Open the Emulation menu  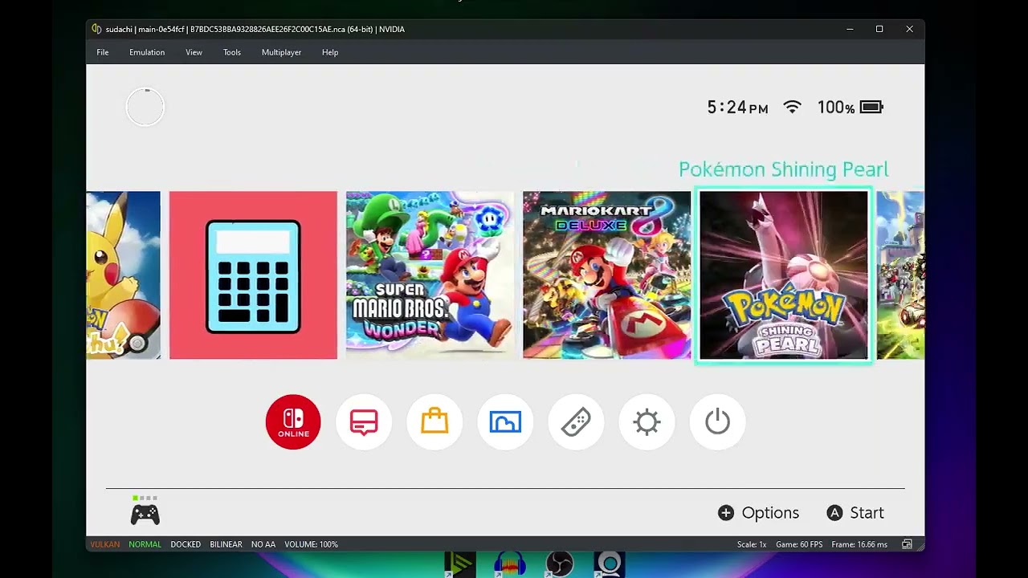[147, 52]
